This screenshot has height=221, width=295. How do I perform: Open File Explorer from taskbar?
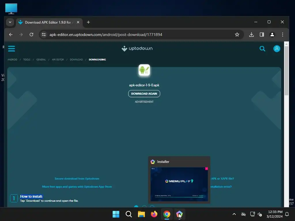coord(141,214)
